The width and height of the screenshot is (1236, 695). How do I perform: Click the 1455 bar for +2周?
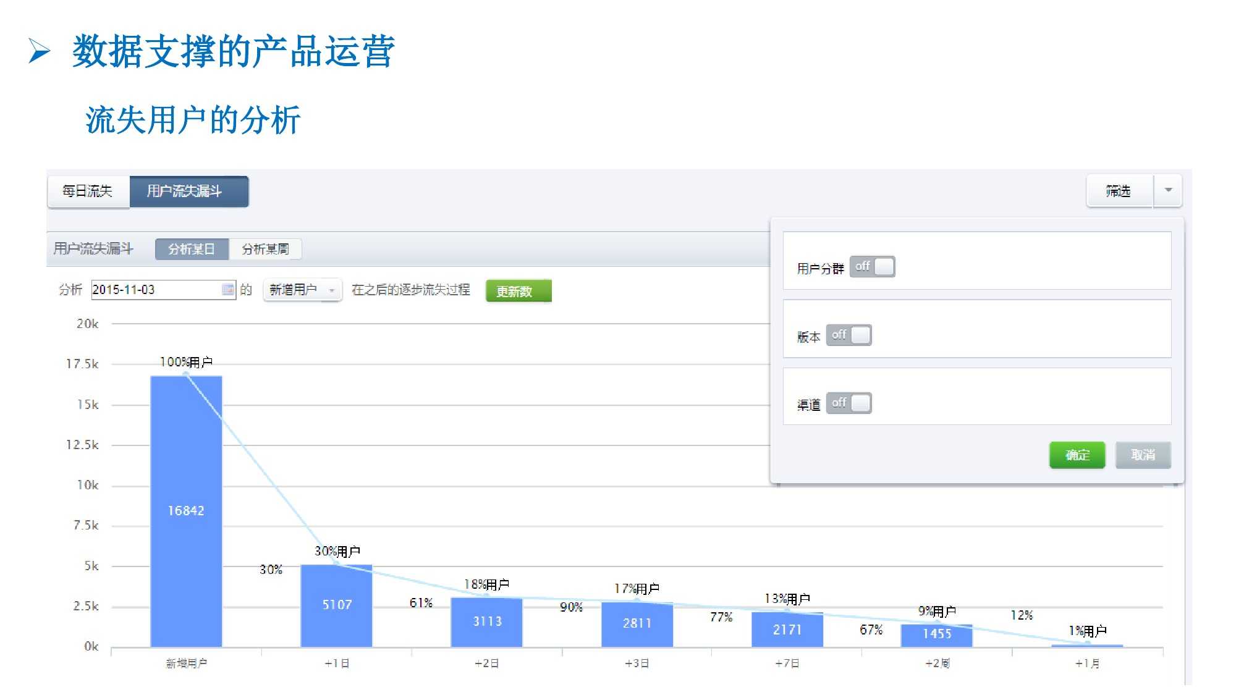pos(937,634)
